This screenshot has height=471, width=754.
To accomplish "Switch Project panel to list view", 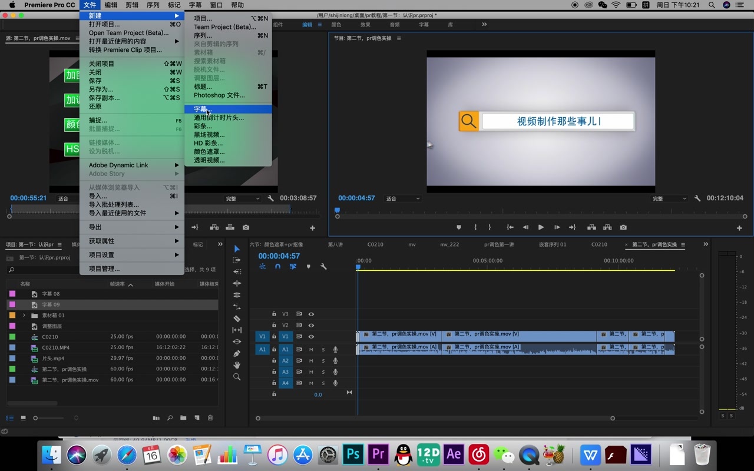I will tap(9, 418).
